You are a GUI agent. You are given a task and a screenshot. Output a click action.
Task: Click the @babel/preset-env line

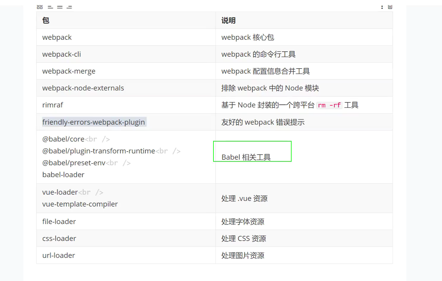(x=74, y=163)
